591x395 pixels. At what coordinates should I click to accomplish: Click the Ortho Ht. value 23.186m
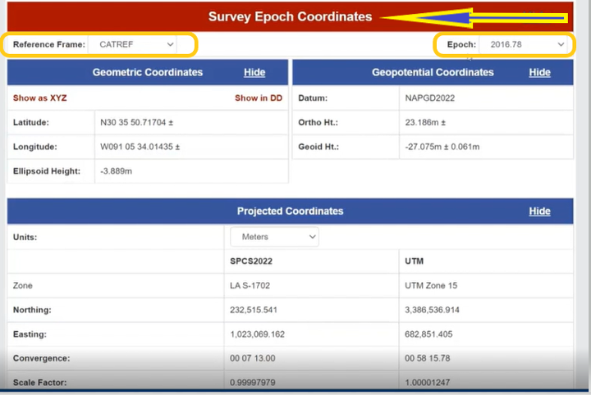[x=425, y=122]
